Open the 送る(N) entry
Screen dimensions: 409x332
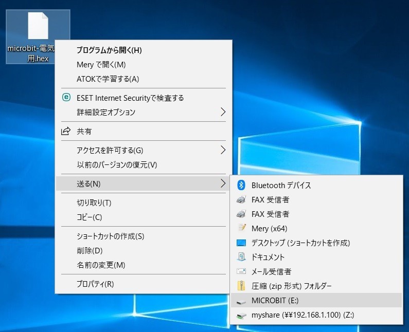point(143,183)
